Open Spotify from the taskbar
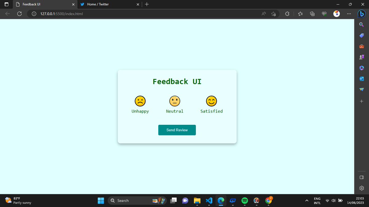 point(245,201)
